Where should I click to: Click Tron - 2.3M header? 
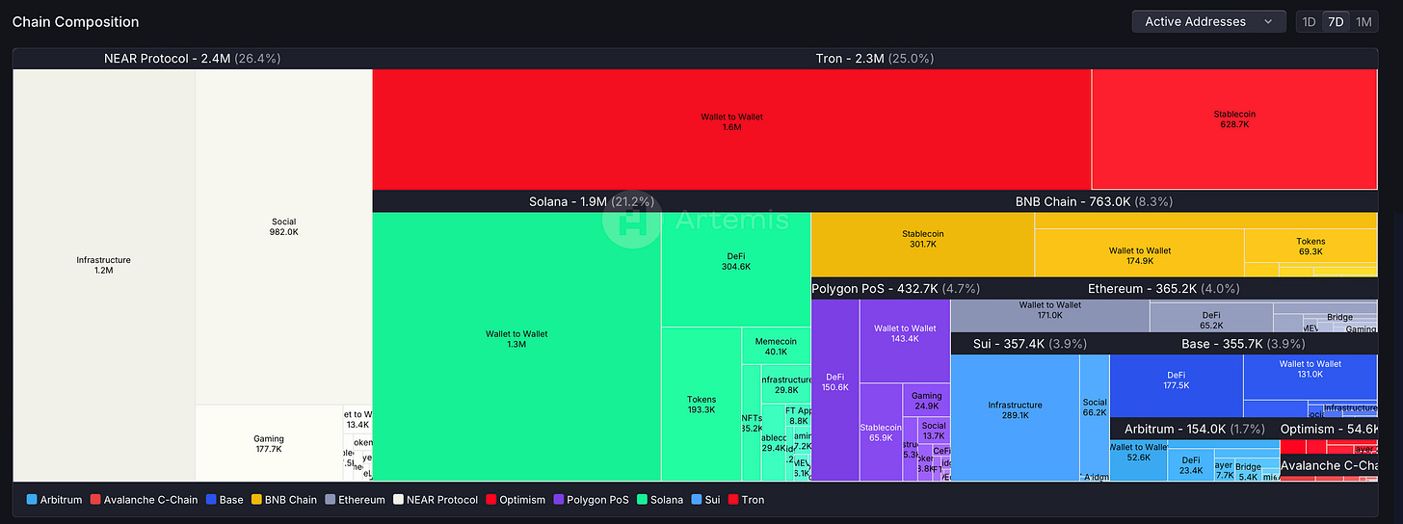(x=875, y=59)
